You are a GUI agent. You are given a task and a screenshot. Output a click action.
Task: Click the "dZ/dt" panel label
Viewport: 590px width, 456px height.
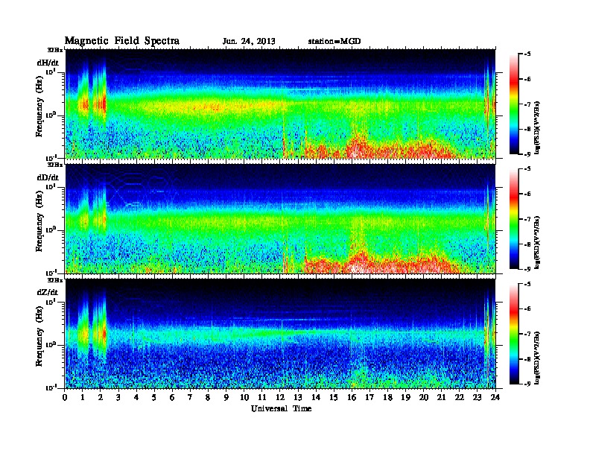[48, 292]
